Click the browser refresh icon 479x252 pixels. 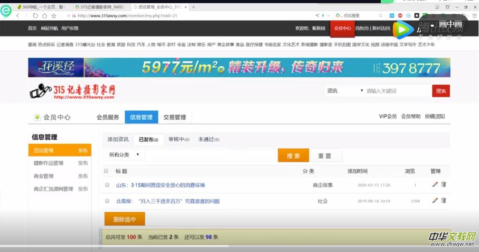[35, 16]
